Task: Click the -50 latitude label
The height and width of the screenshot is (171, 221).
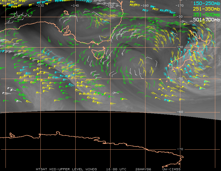Action: click(180, 78)
